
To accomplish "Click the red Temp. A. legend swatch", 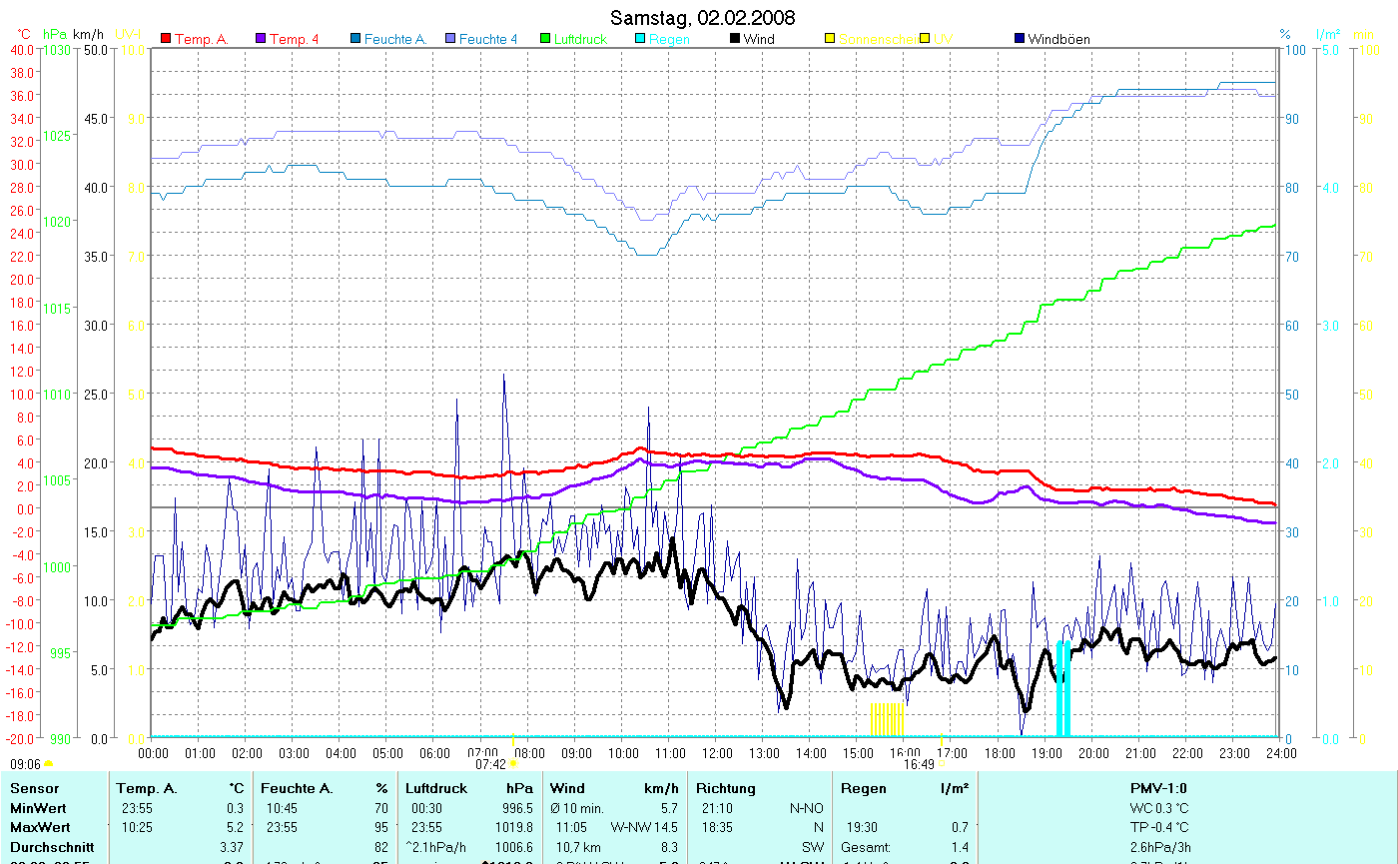I will [166, 39].
